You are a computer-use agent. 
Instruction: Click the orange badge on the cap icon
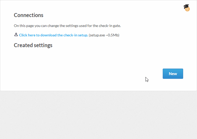(x=187, y=9)
